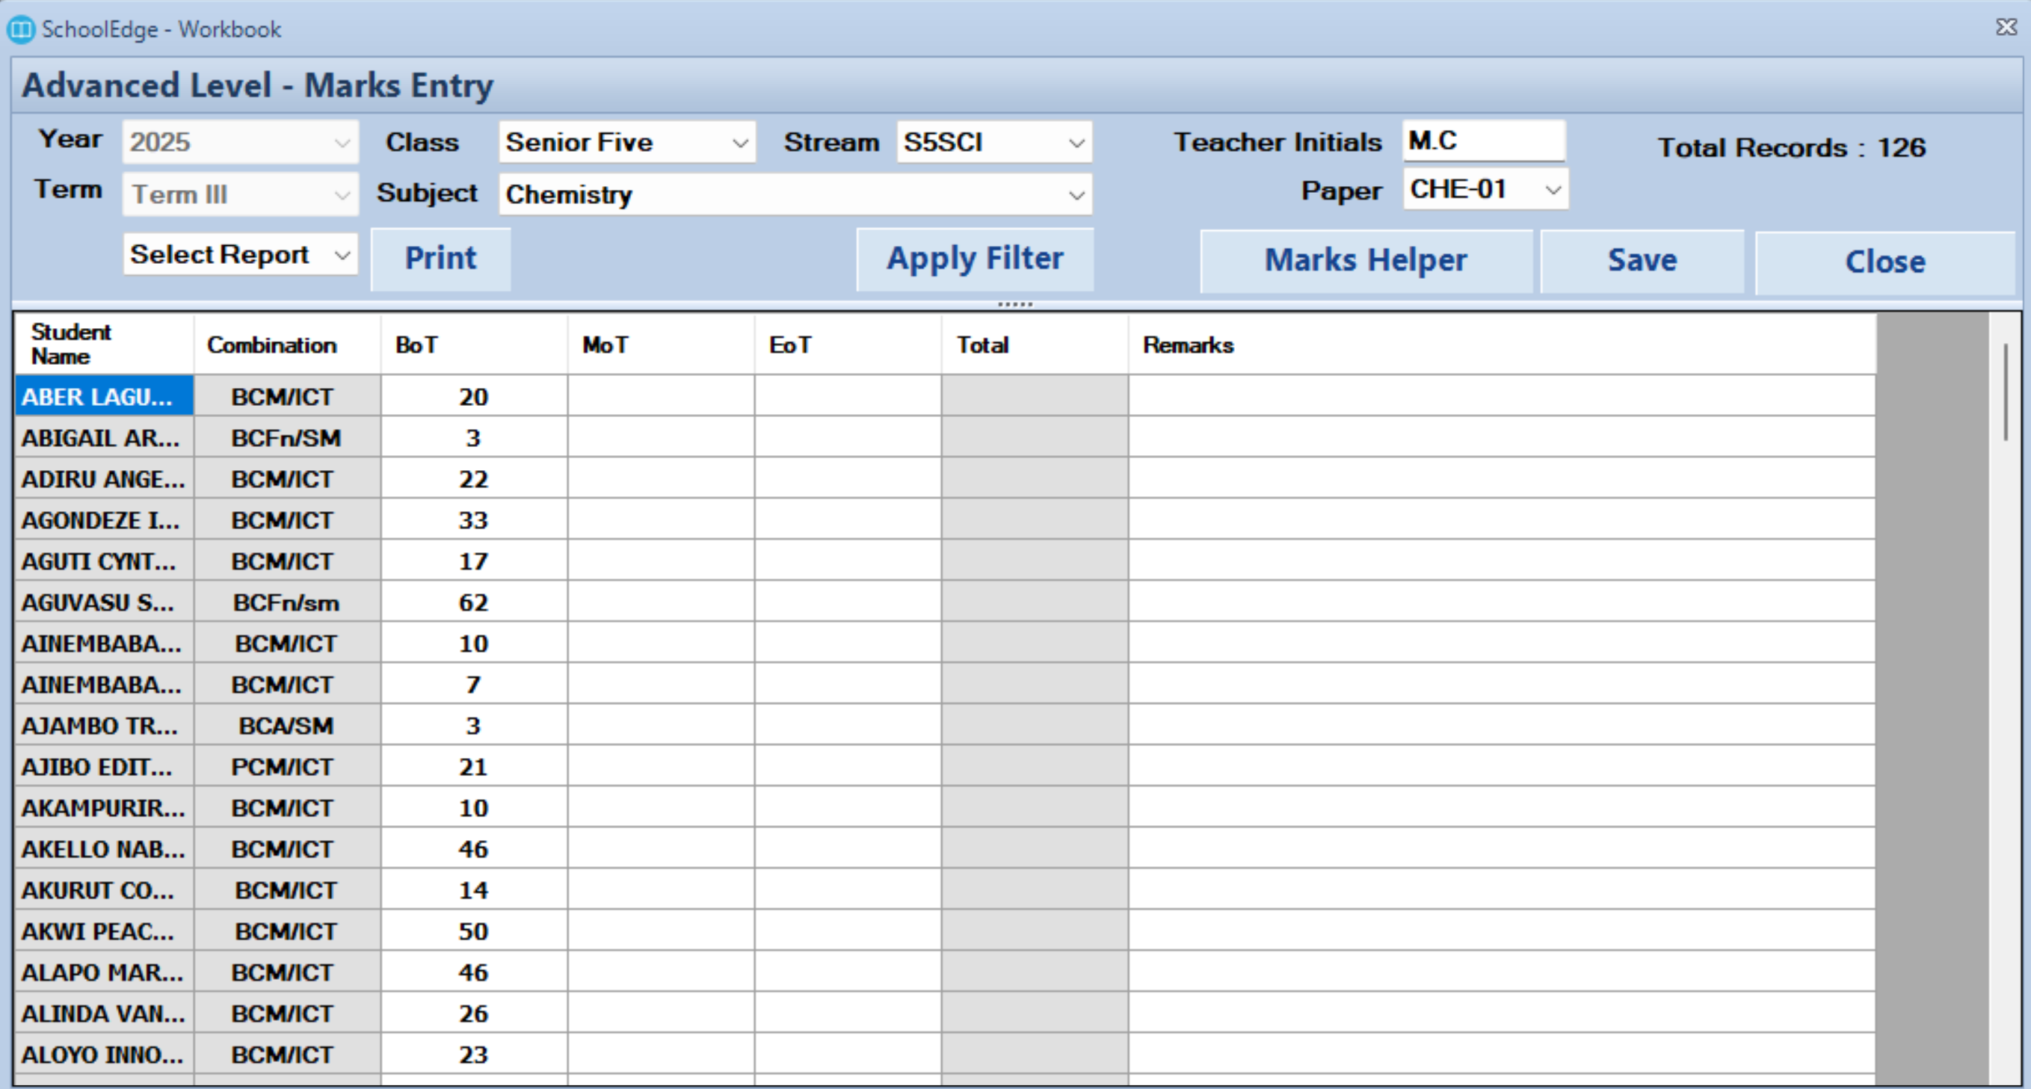Click the MoT cell for ABER LAGU
Viewport: 2031px width, 1089px height.
pos(660,397)
